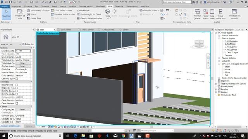Image resolution: width=248 pixels, height=139 pixels.
Task: Open Interface do usuário
Action: pyautogui.click(x=234, y=14)
